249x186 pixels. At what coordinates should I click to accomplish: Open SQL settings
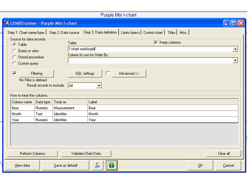point(85,73)
